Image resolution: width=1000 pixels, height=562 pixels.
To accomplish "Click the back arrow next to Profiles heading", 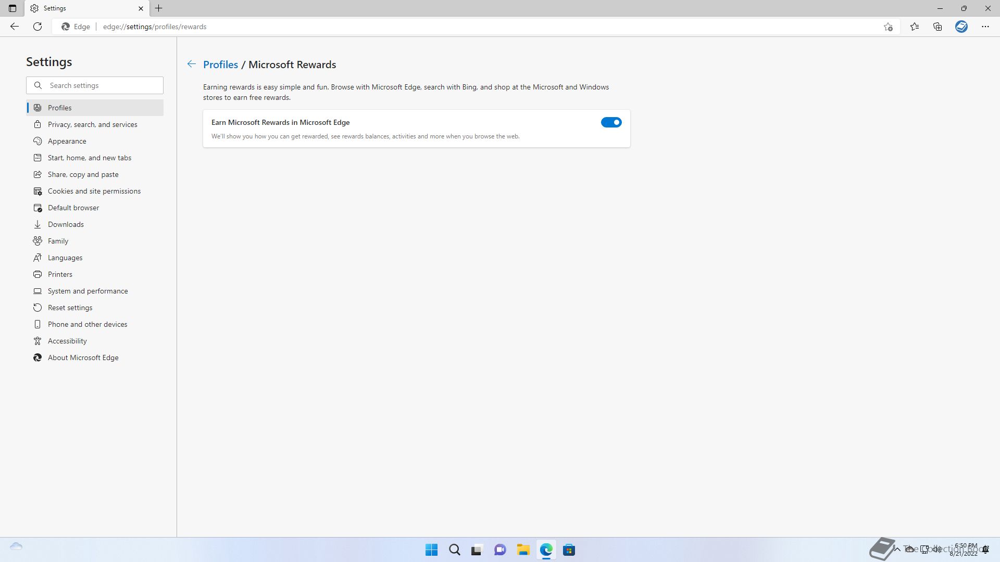I will [192, 64].
